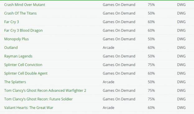
Task: Open Far Cry 3 Blood Dragon link
Action: 23,31
